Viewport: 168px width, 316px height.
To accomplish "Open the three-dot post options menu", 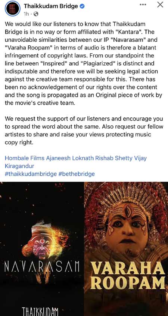I will 143,5.
